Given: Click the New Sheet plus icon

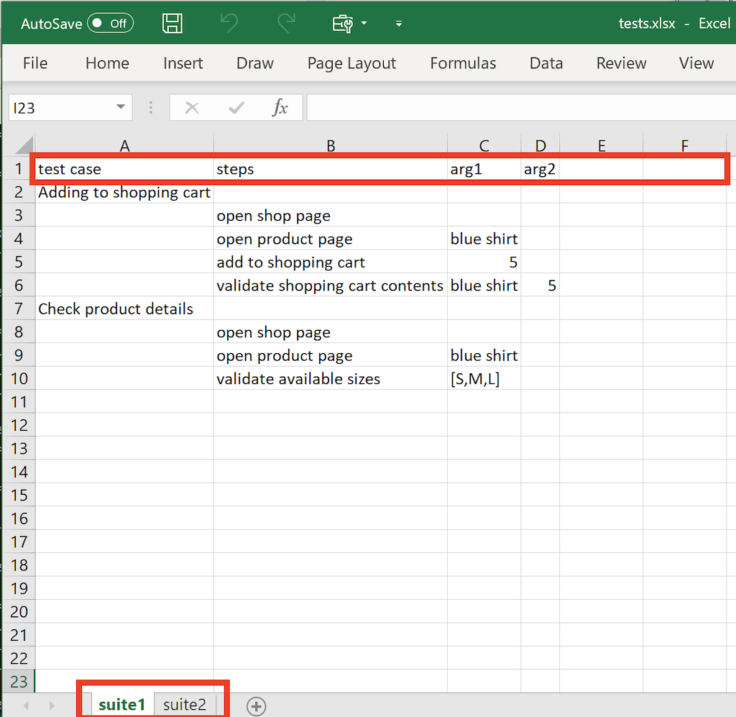Looking at the screenshot, I should click(x=257, y=705).
